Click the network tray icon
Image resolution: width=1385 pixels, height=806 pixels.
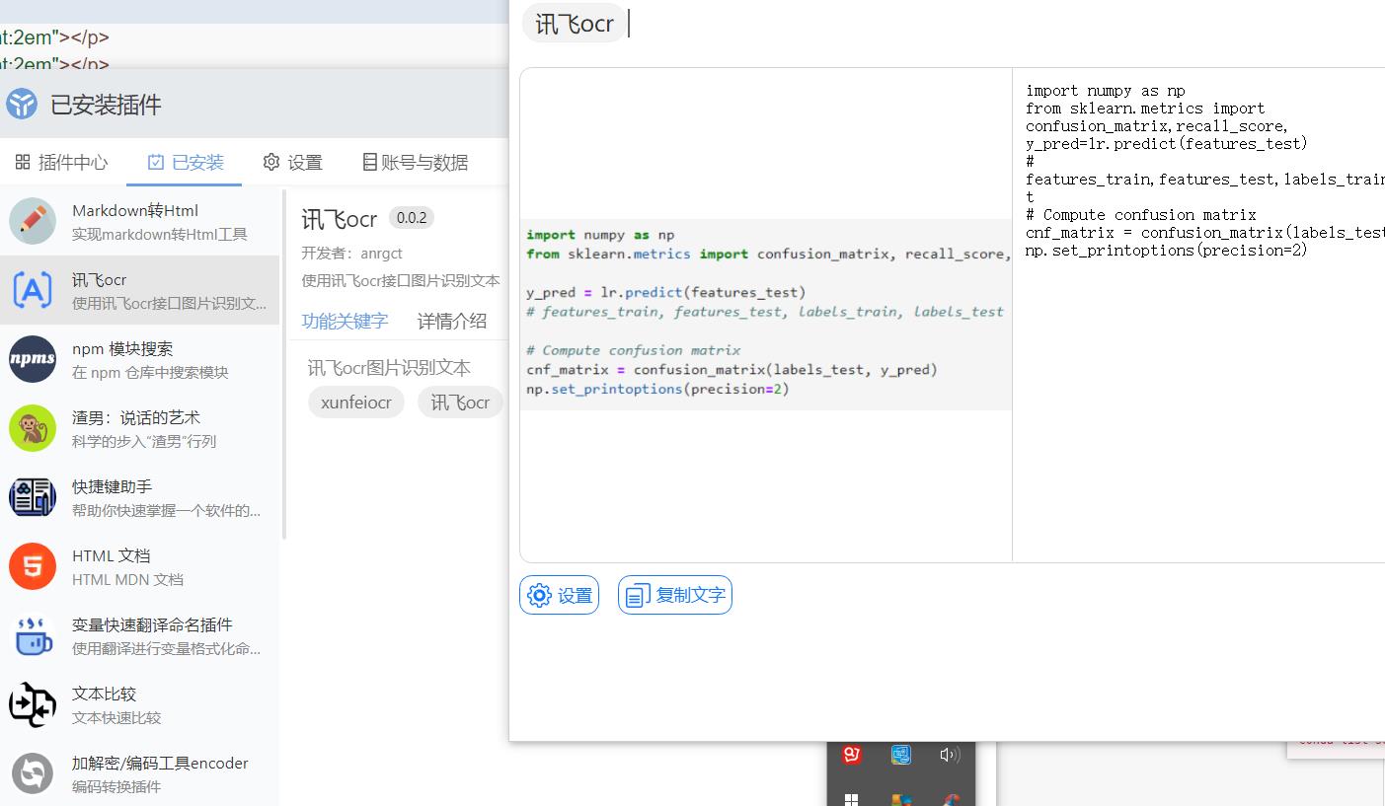(900, 755)
